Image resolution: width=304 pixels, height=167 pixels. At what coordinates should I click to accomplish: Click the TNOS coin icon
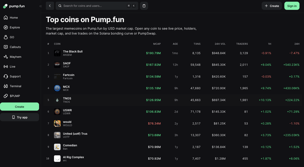(x=57, y=100)
